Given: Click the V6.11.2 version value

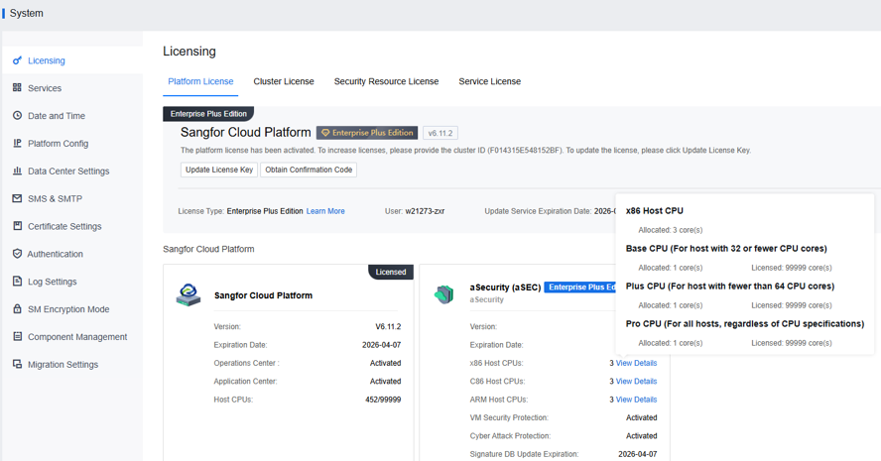Looking at the screenshot, I should point(388,326).
